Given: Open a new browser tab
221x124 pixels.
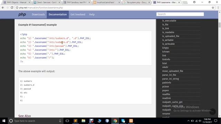Looking at the screenshot, I should 185,2.
